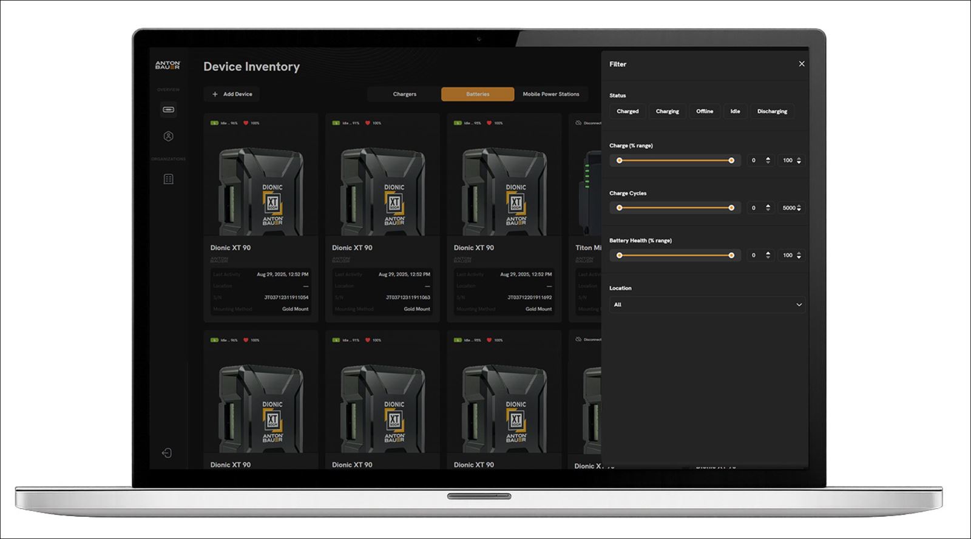
Task: Click heart health icon on first battery
Action: pyautogui.click(x=246, y=123)
